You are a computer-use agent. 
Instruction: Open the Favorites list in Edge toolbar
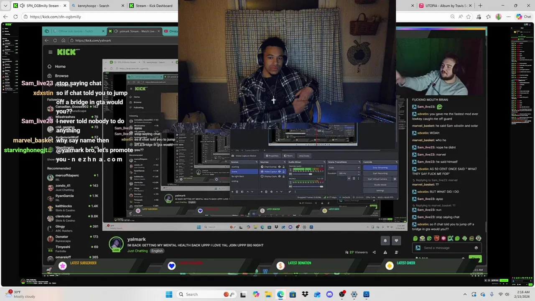[x=488, y=17]
